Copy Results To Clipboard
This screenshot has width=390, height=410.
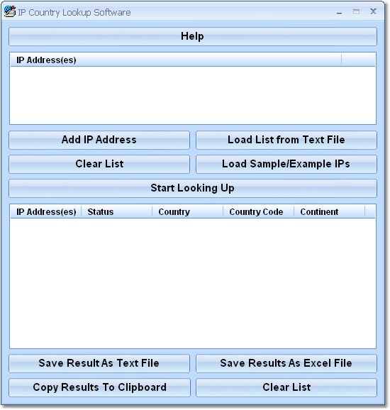point(99,387)
